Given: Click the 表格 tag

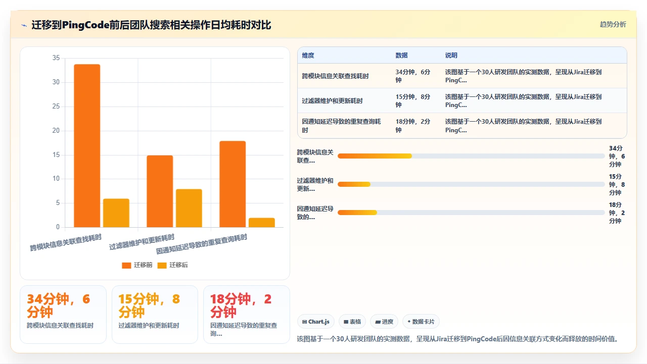Looking at the screenshot, I should tap(352, 322).
